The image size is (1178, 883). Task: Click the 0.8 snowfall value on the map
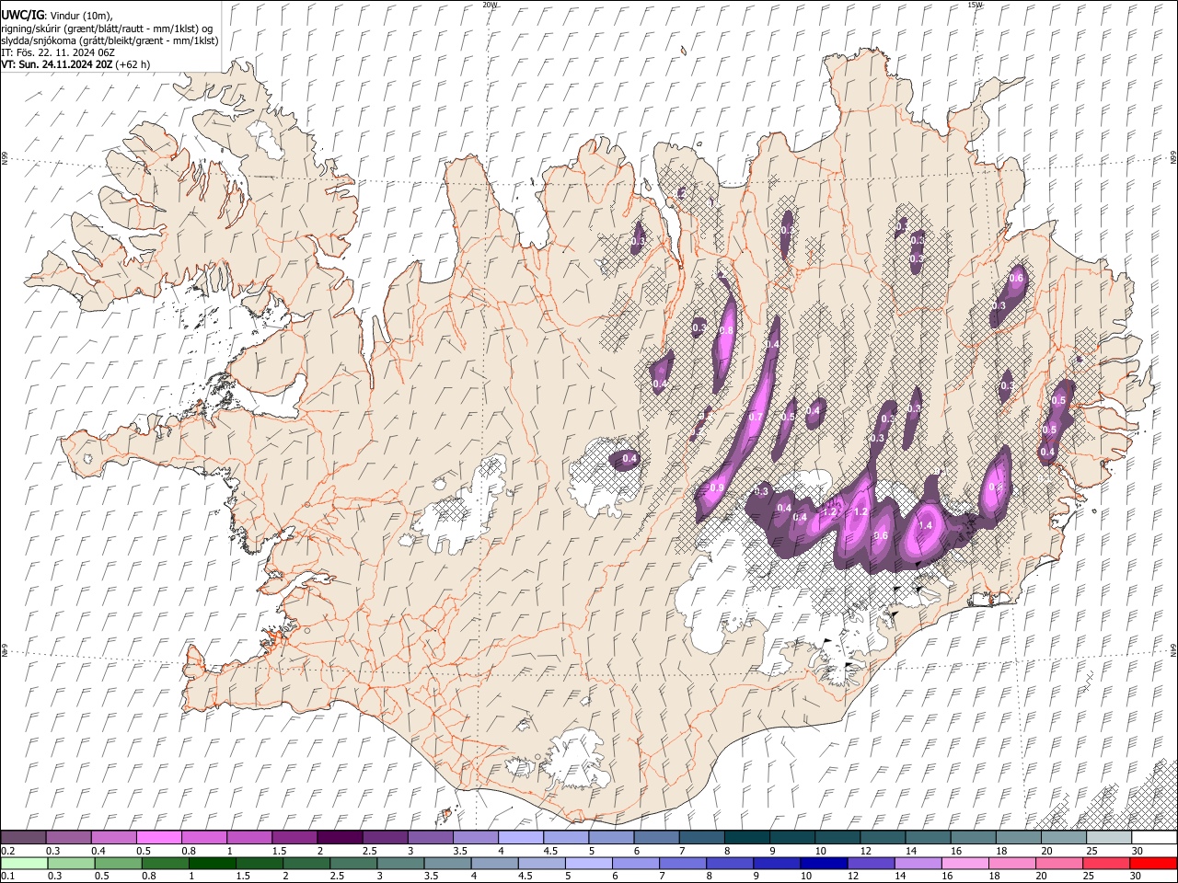[x=726, y=330]
